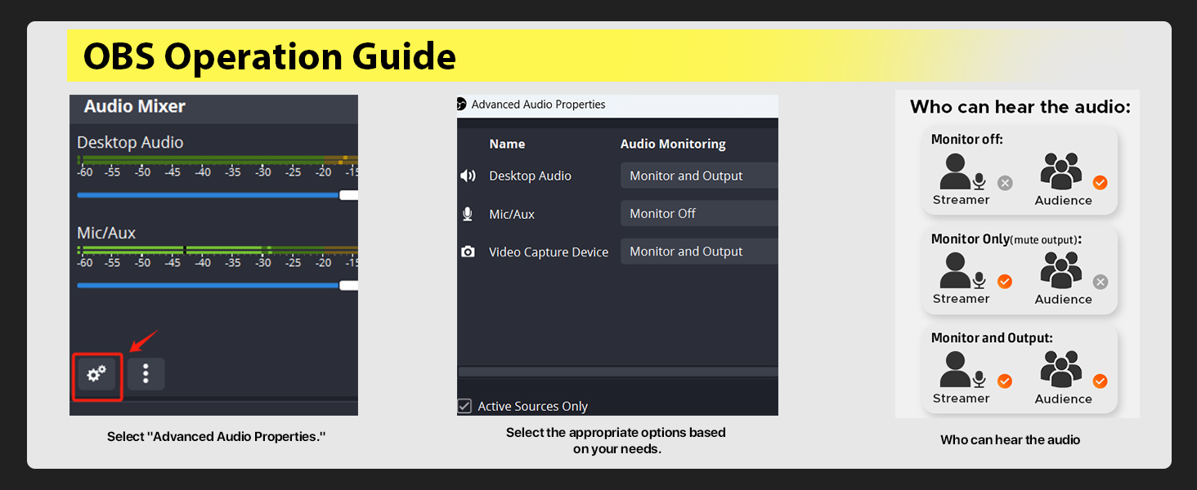Click the horizontal scrollbar in Advanced Audio Properties
This screenshot has width=1197, height=490.
click(x=617, y=372)
